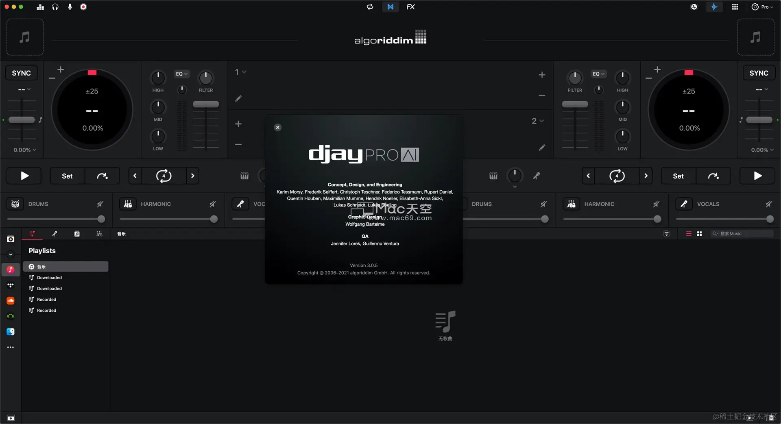Mute the left deck DRUMS stem
Screen dimensions: 781x424
tap(100, 204)
